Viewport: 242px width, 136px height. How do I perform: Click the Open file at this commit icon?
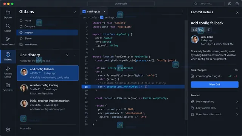[x=192, y=114]
